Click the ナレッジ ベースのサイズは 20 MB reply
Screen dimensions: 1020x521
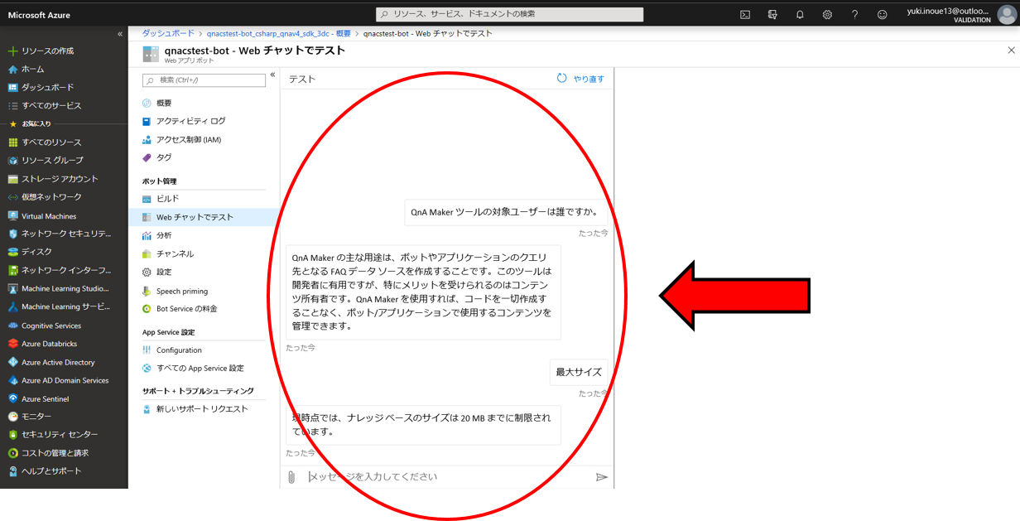pyautogui.click(x=423, y=425)
